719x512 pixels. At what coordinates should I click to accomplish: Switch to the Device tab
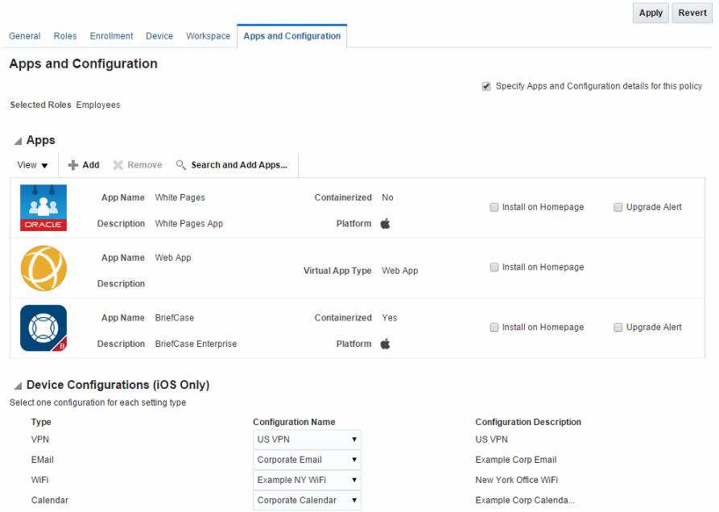point(159,36)
